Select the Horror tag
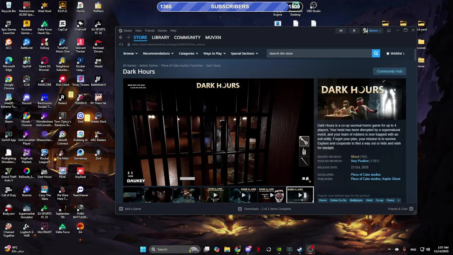 pyautogui.click(x=323, y=200)
